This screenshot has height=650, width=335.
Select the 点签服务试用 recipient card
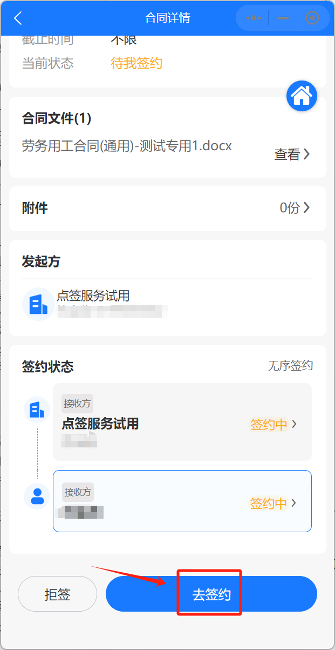182,422
